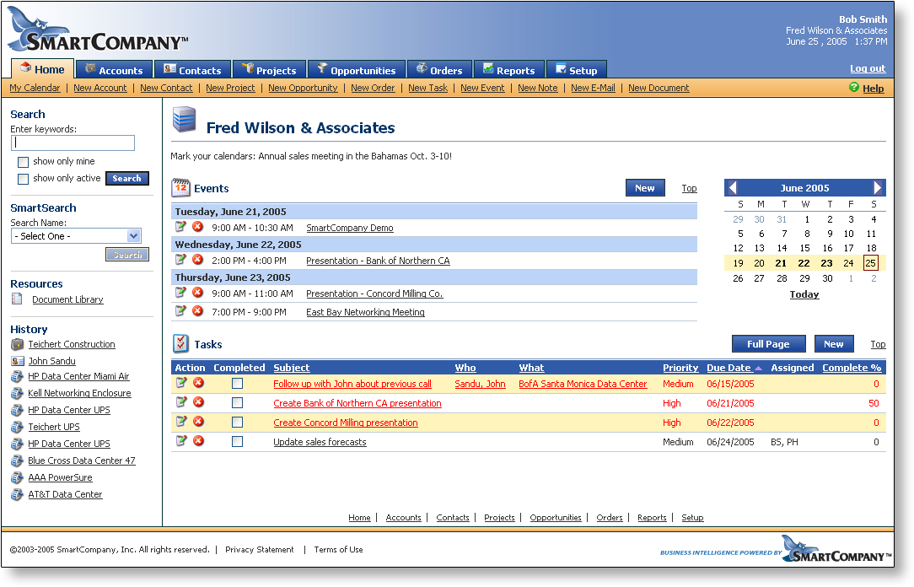Delete the Concord Milling Co. presentation event

pyautogui.click(x=198, y=293)
